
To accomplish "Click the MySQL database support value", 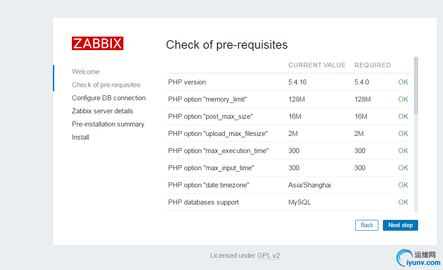I will [300, 202].
